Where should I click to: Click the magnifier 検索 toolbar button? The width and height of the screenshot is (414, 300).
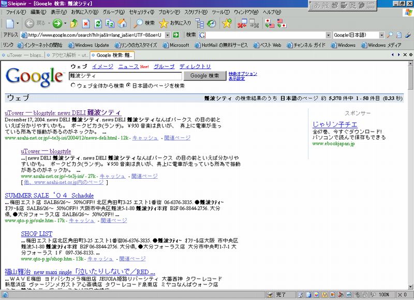point(144,23)
